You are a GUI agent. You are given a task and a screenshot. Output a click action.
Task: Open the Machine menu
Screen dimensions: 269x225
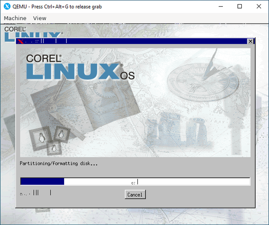(x=15, y=18)
